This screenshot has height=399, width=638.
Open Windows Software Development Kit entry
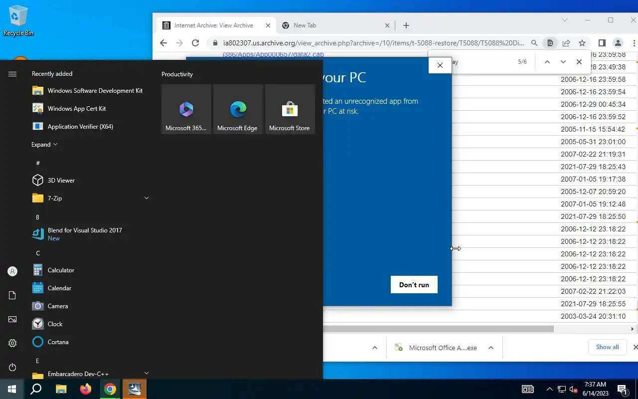click(x=88, y=91)
